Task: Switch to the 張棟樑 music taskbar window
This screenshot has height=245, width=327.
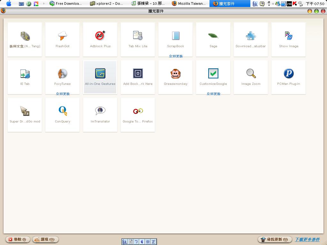Action: pyautogui.click(x=148, y=4)
